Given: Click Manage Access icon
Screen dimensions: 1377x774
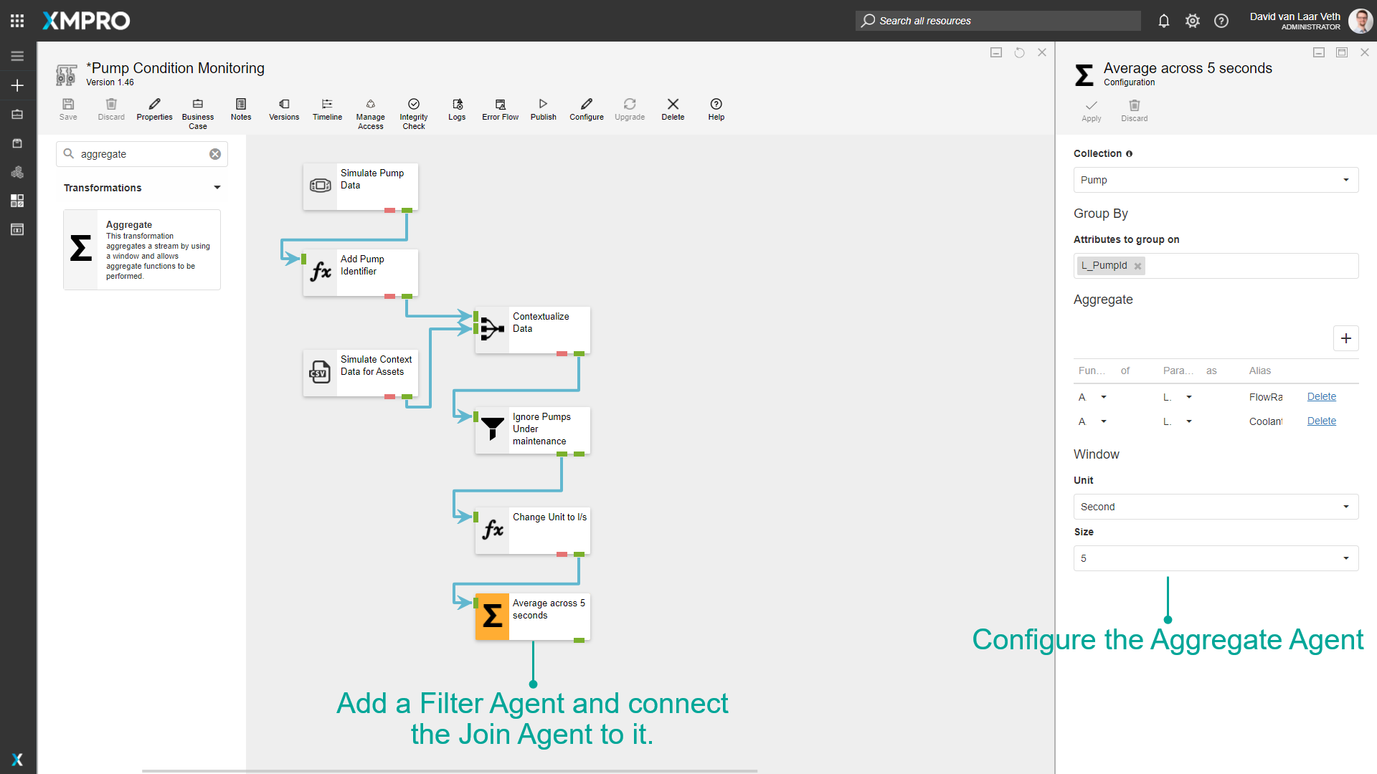Looking at the screenshot, I should (x=370, y=105).
